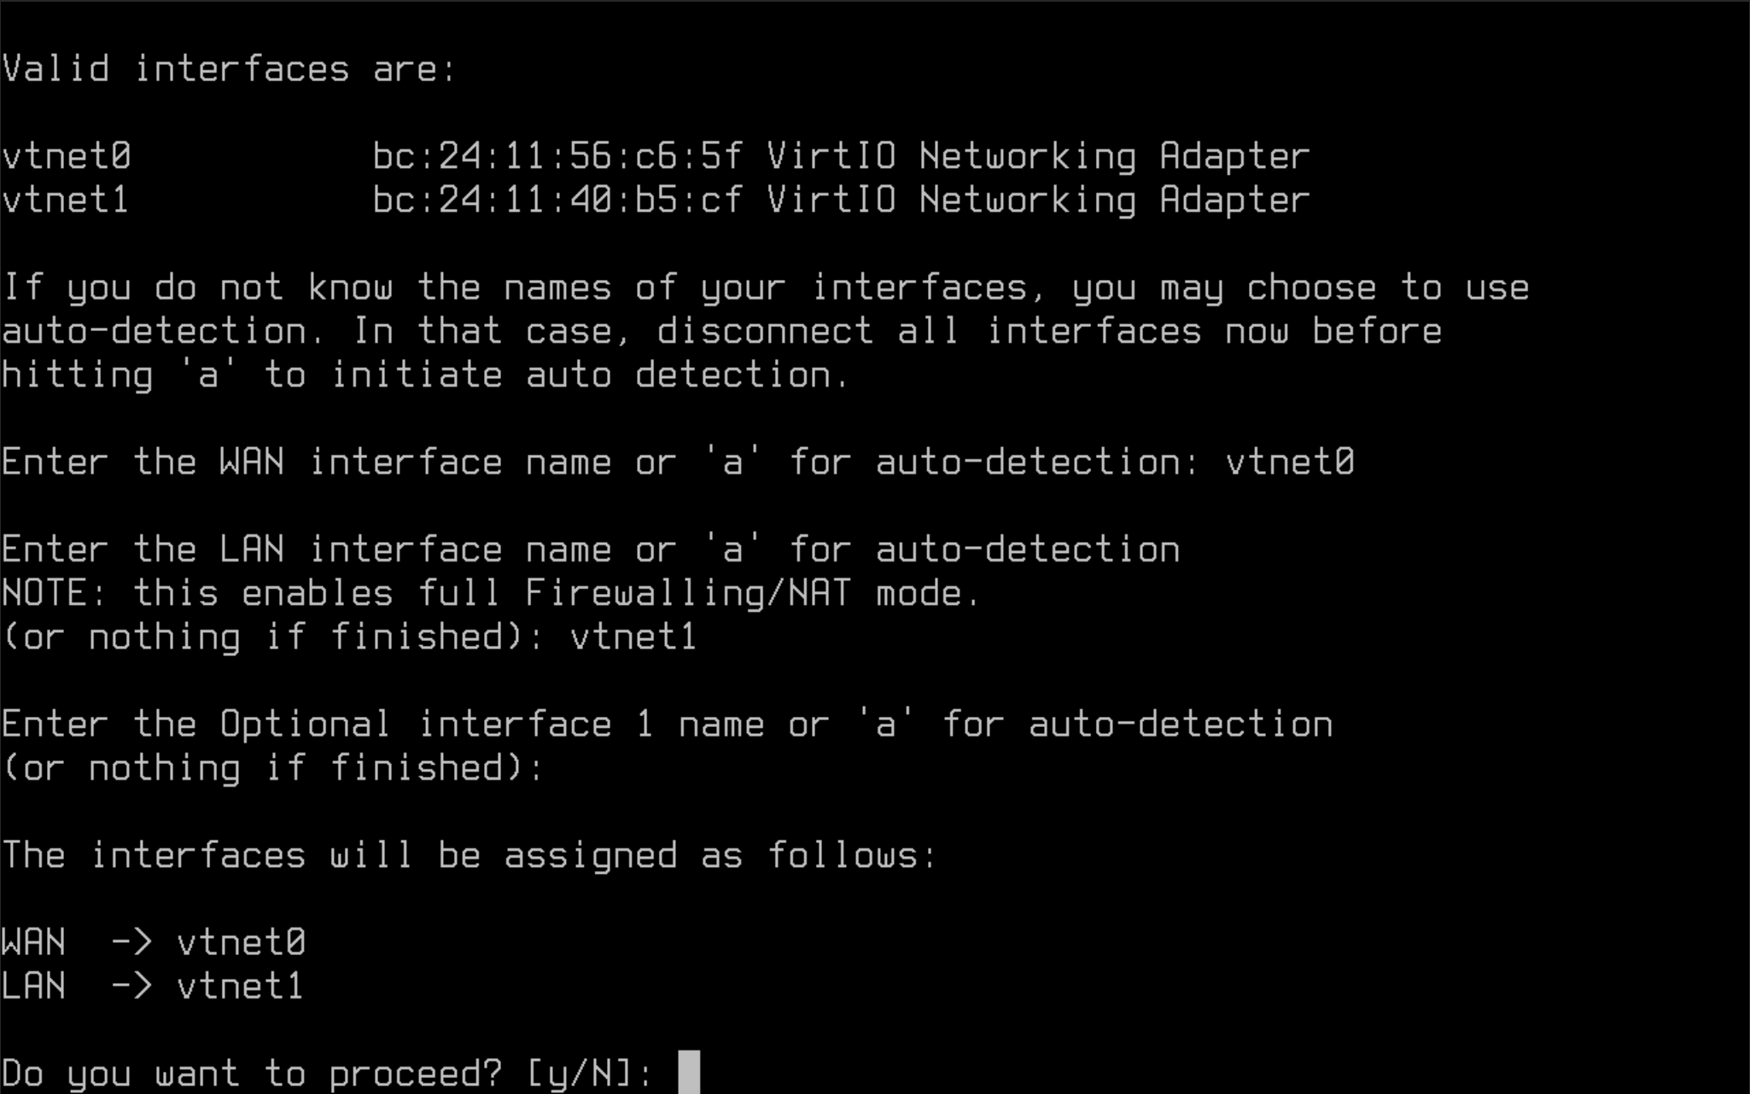Viewport: 1750px width, 1094px height.
Task: Click MAC address bc:24:11:56:c6:5f
Action: 557,156
